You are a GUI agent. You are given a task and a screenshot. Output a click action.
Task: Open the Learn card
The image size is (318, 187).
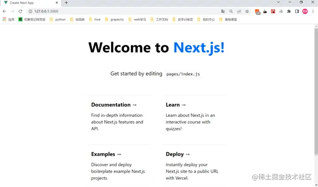(x=194, y=117)
